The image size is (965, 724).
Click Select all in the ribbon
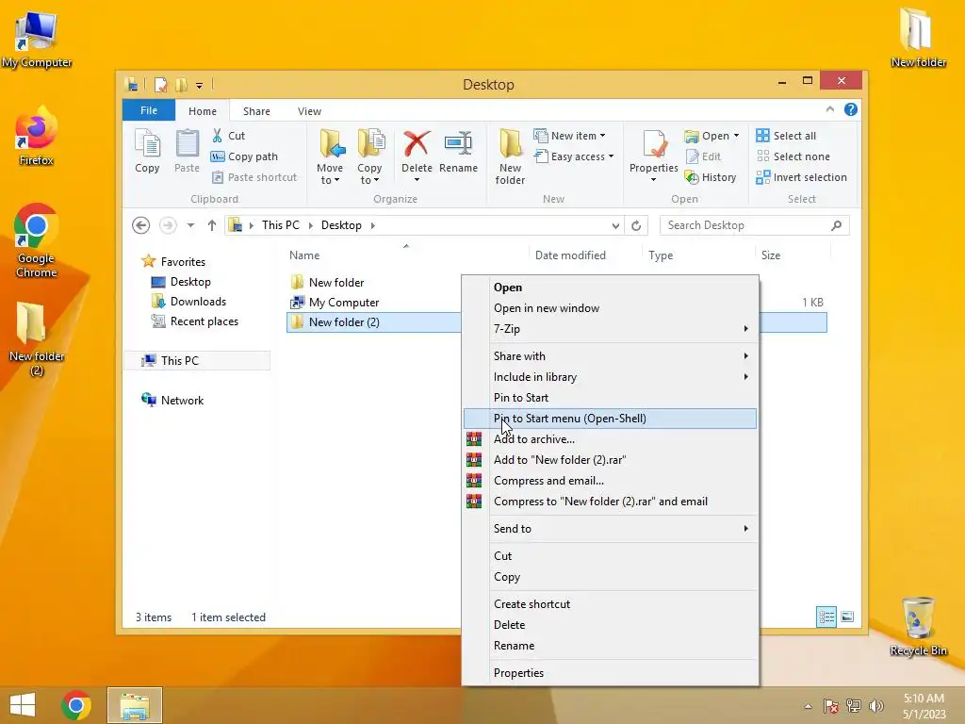[x=787, y=136]
